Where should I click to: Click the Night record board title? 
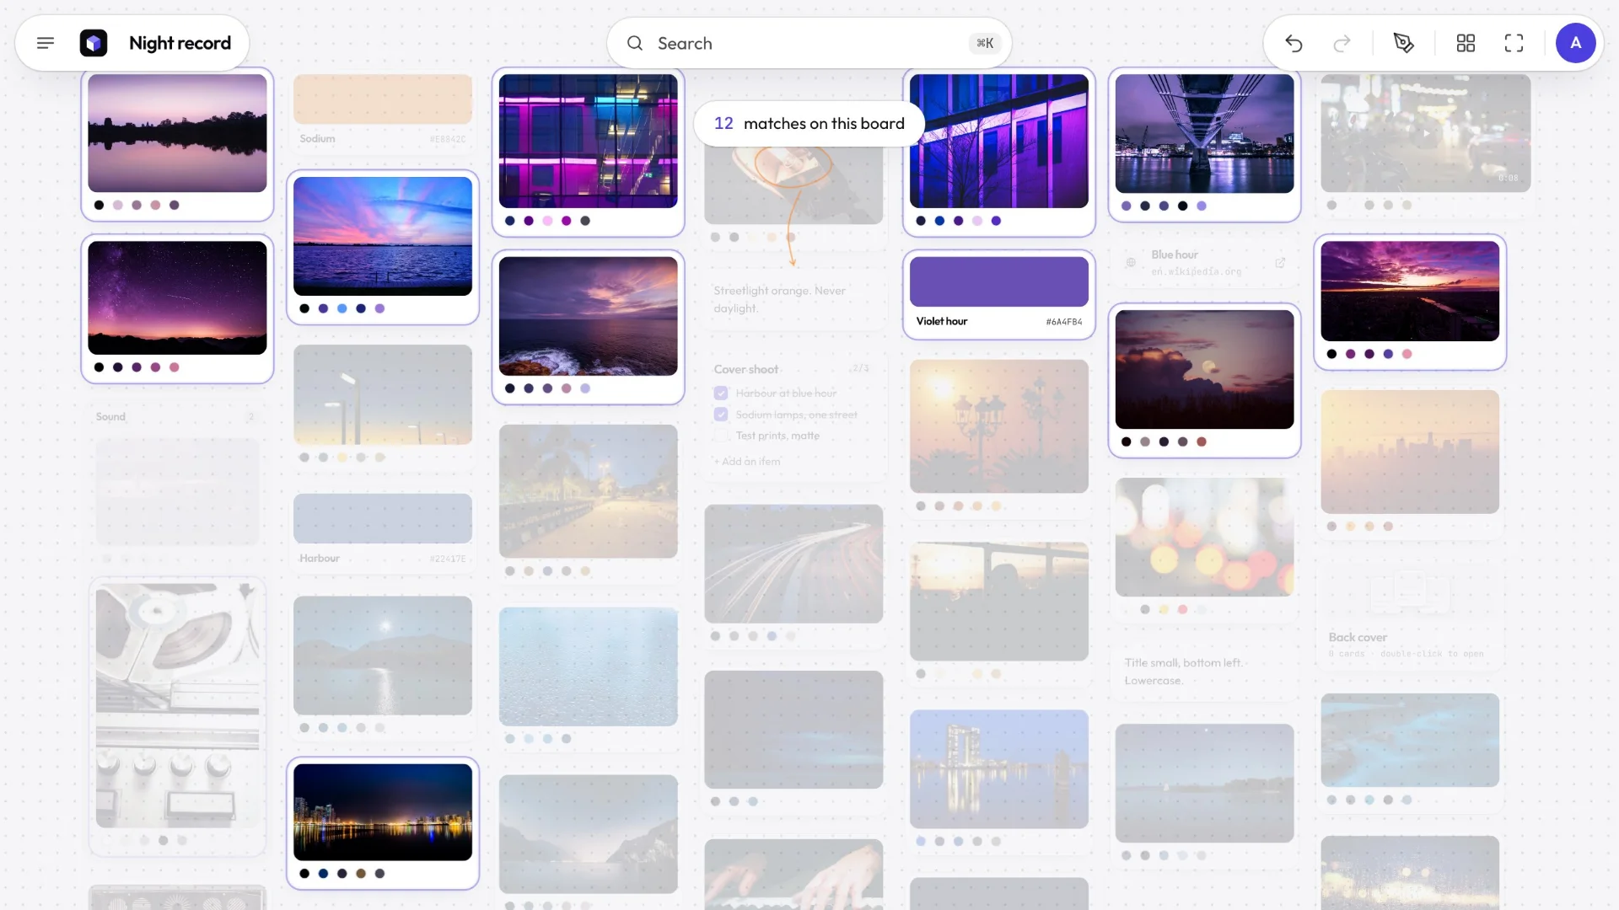(x=180, y=43)
